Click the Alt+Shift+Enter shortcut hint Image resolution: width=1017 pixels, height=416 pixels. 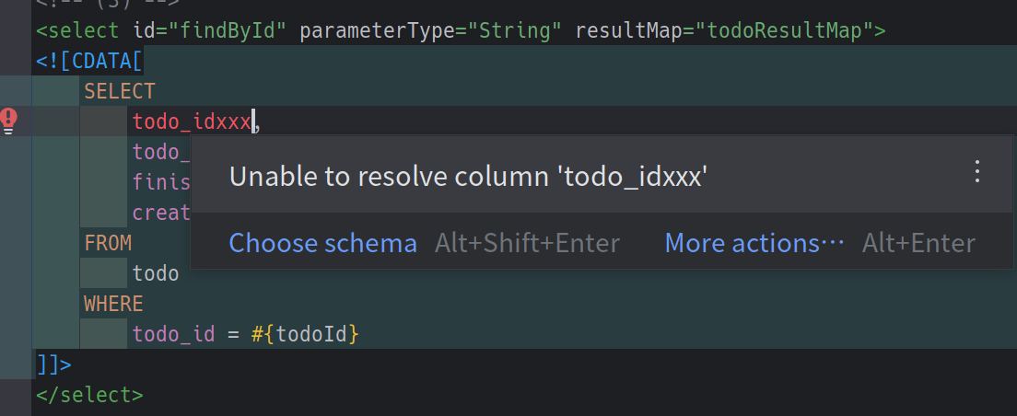point(528,243)
